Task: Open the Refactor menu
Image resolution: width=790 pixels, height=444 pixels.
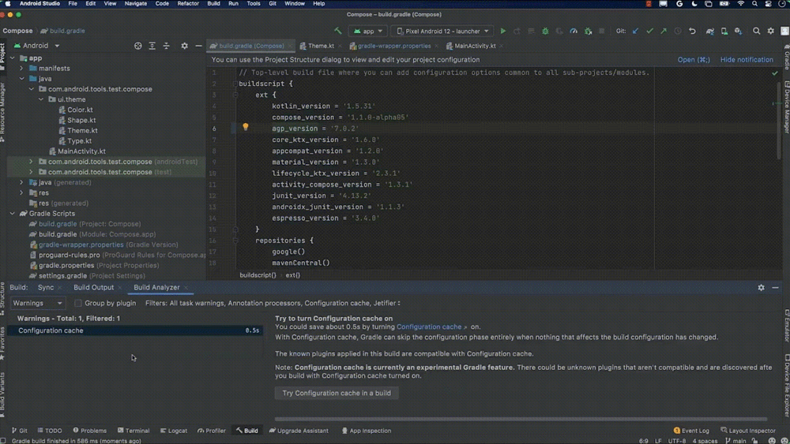Action: 188,3
